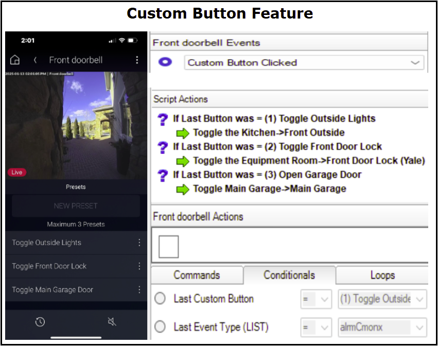Expand the Custom Button Clicked dropdown
Viewport: 438px width, 346px height.
point(415,63)
